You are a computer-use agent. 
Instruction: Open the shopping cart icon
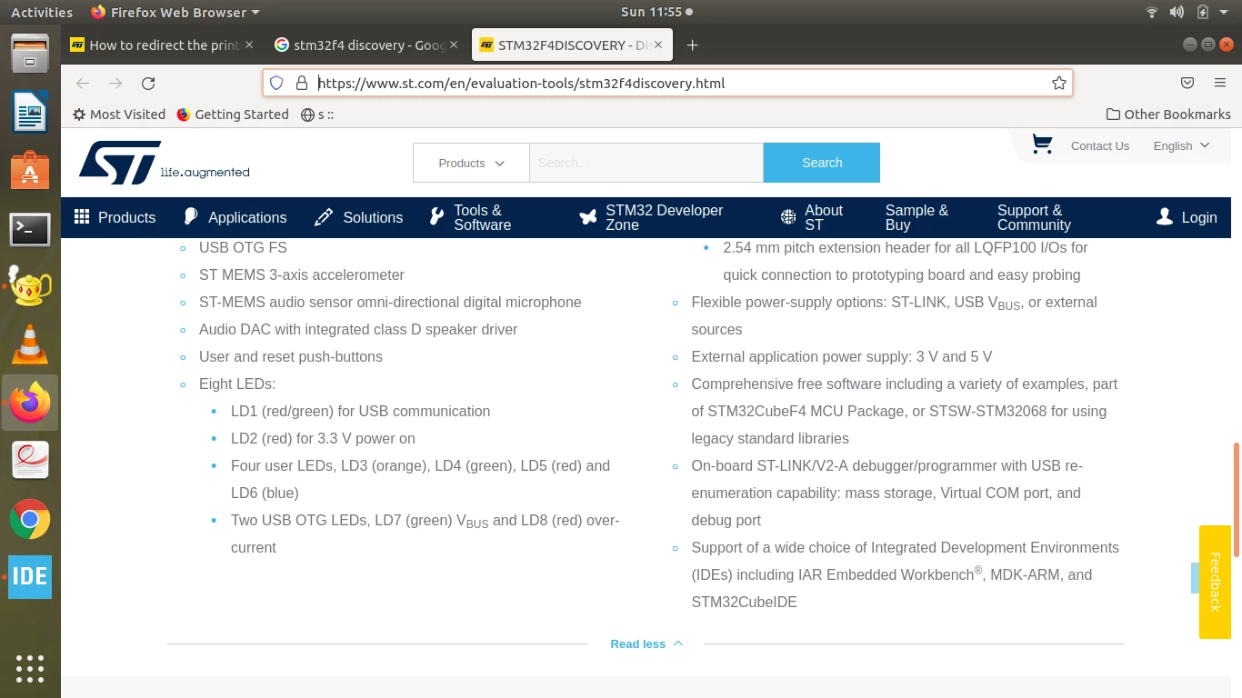(x=1042, y=145)
